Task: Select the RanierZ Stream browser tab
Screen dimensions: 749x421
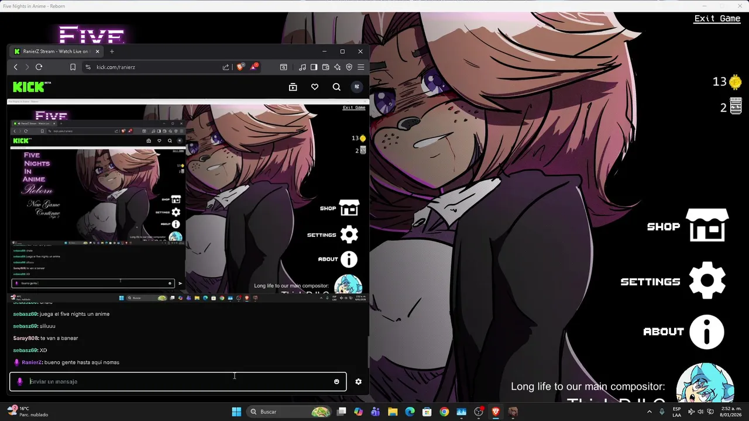Action: tap(54, 51)
